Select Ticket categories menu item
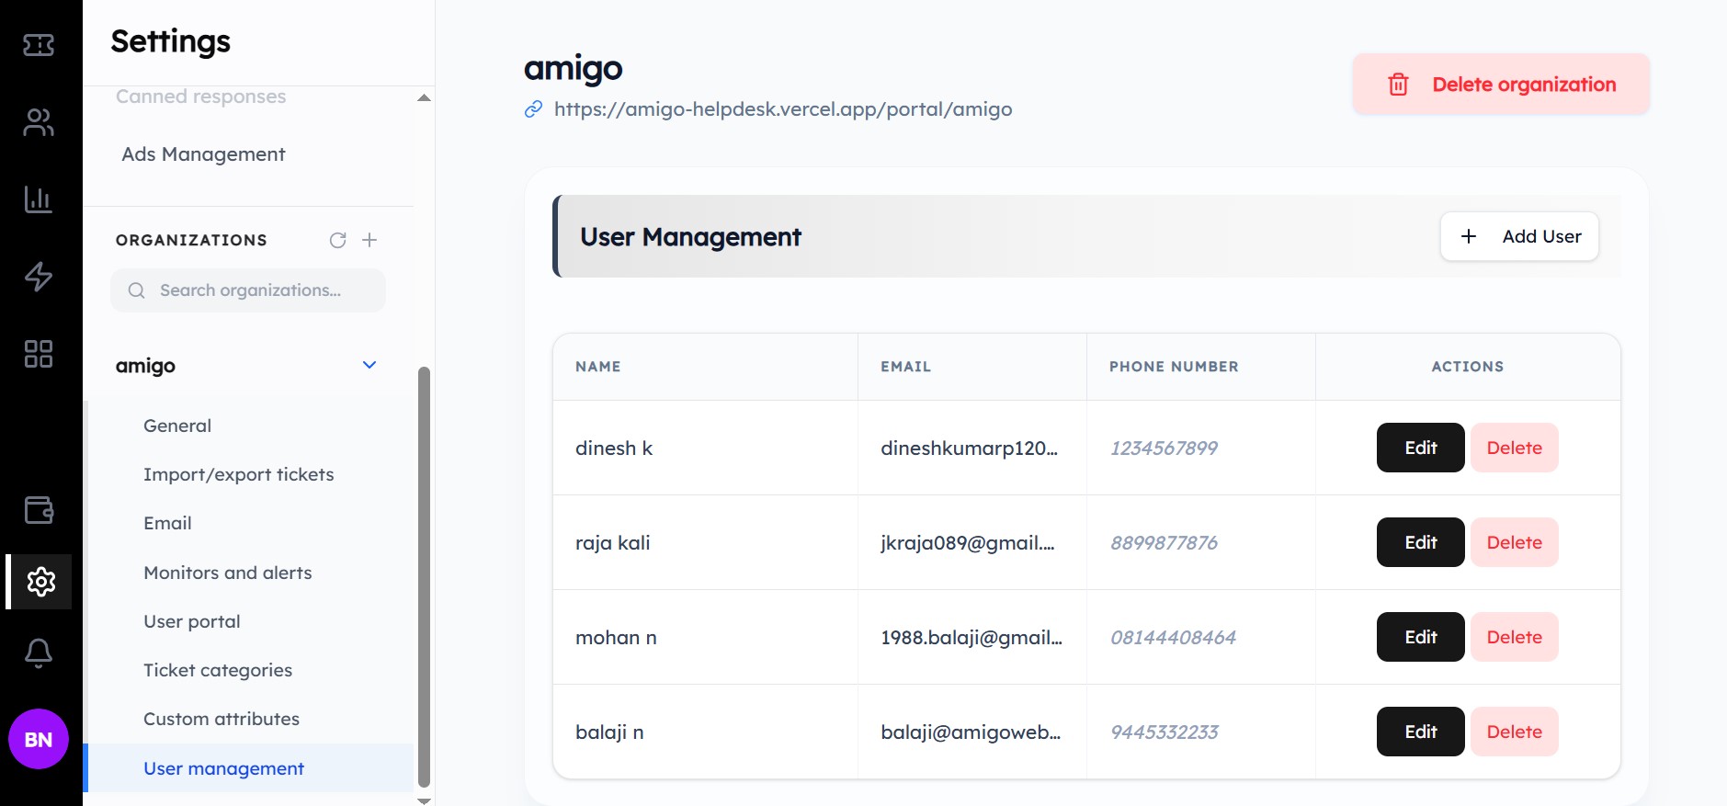The width and height of the screenshot is (1727, 806). (218, 670)
